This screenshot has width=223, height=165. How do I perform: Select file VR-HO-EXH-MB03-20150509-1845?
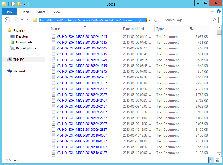[x=82, y=72]
